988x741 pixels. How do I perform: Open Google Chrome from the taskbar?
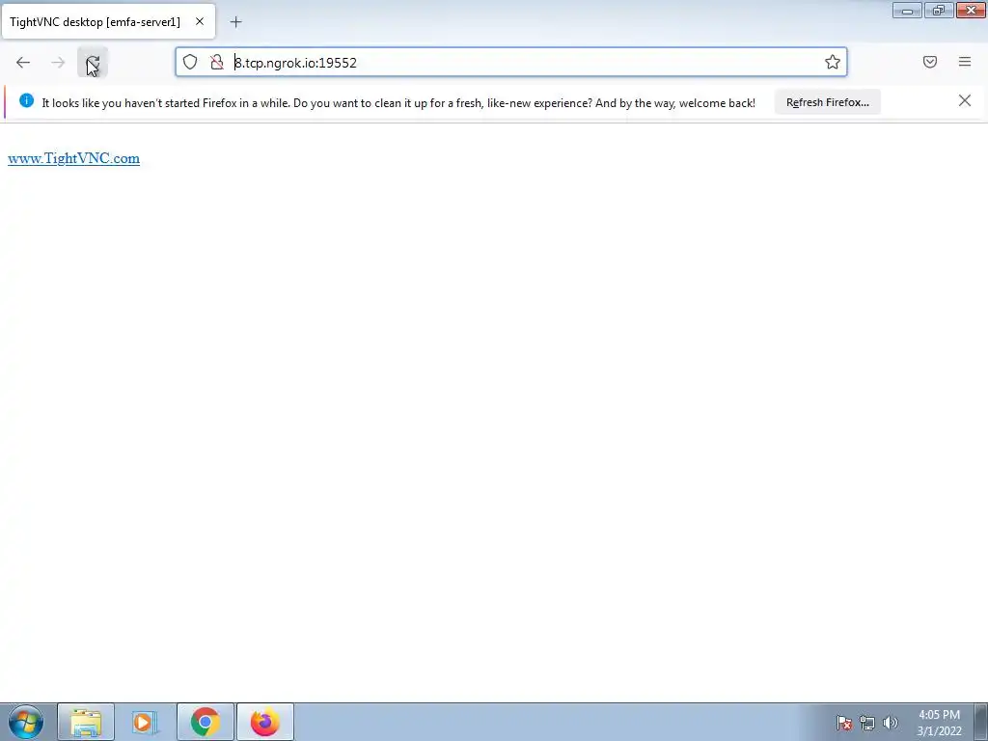[x=205, y=722]
